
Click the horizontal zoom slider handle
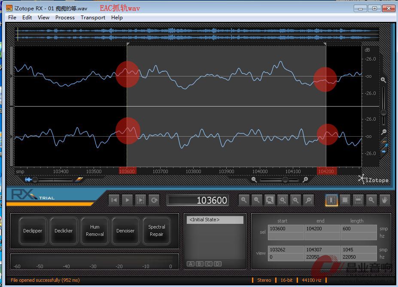click(286, 180)
